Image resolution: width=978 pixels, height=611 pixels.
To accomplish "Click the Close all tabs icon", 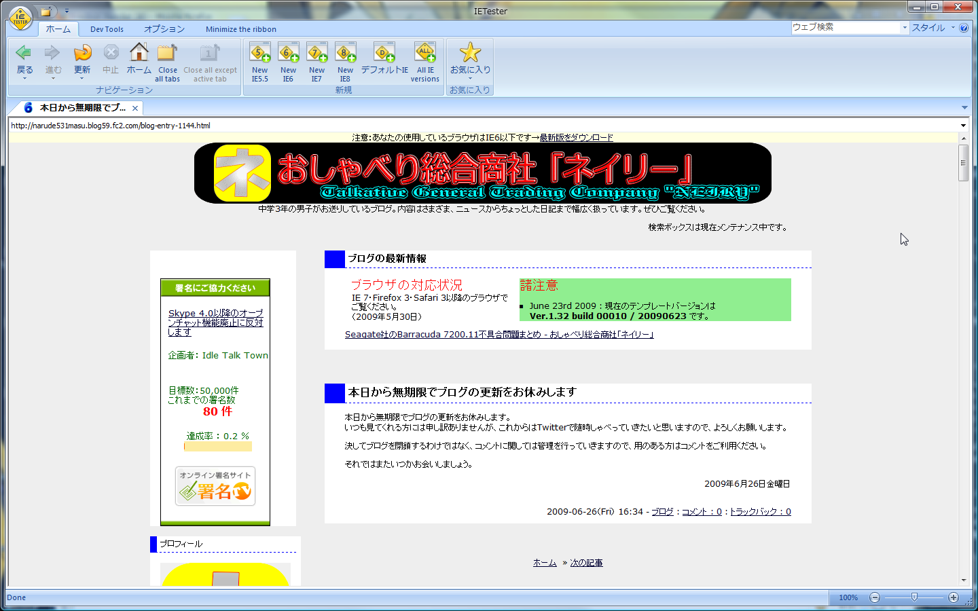I will tap(167, 52).
